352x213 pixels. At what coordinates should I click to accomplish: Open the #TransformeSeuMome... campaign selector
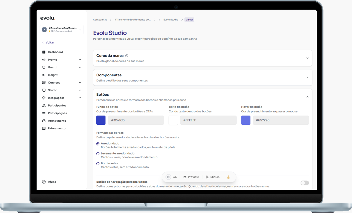62,30
